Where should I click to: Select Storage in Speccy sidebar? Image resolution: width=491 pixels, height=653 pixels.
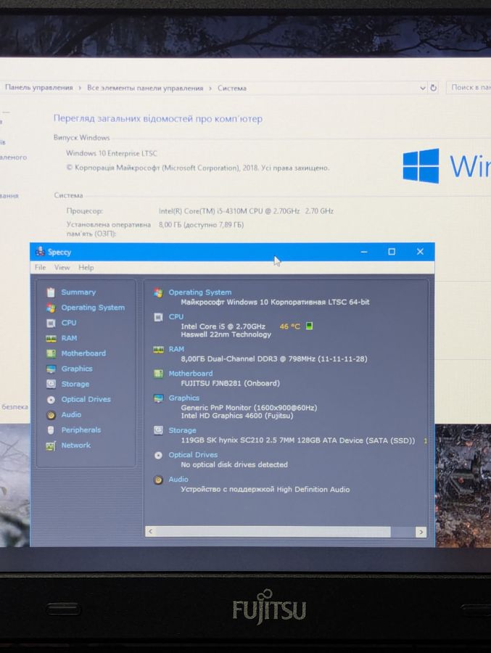(x=75, y=385)
